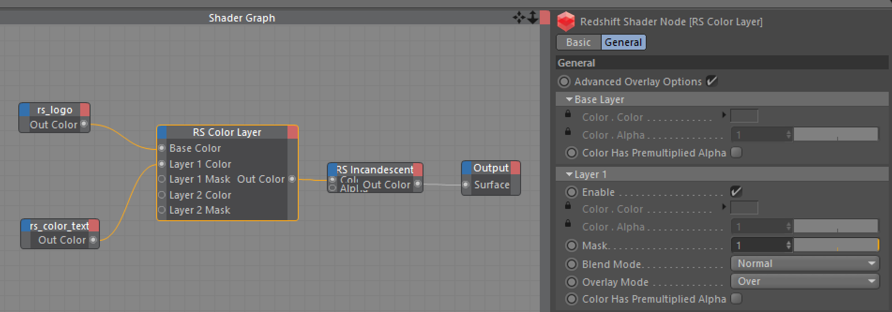892x312 pixels.
Task: Click the Layer 2 Color input port
Action: (x=162, y=195)
